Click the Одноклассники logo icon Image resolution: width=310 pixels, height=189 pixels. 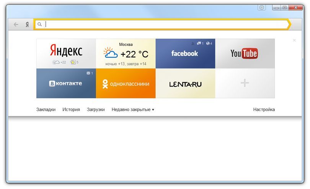(105, 84)
